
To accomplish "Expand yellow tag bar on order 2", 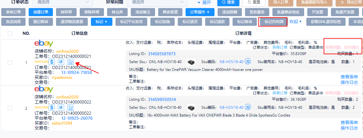I will point(41,108).
